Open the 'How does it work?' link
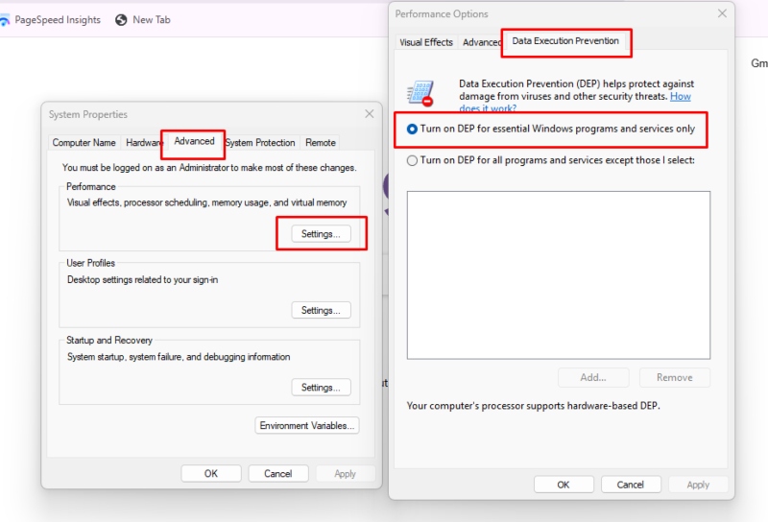768x522 pixels. pos(681,97)
